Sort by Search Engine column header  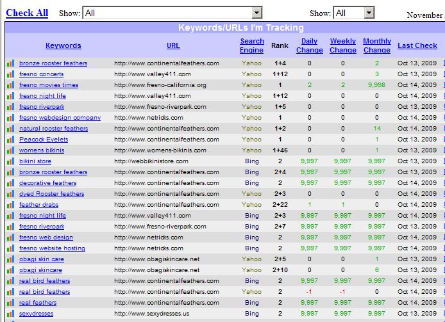pyautogui.click(x=252, y=45)
